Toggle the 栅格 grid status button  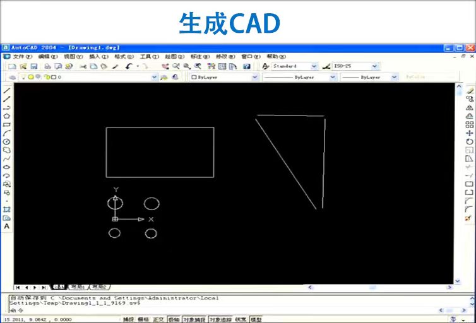click(x=143, y=319)
